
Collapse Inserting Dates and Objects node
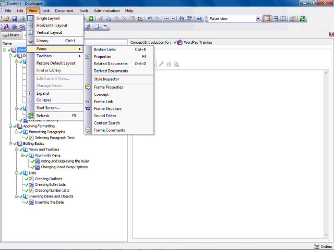(x=16, y=196)
